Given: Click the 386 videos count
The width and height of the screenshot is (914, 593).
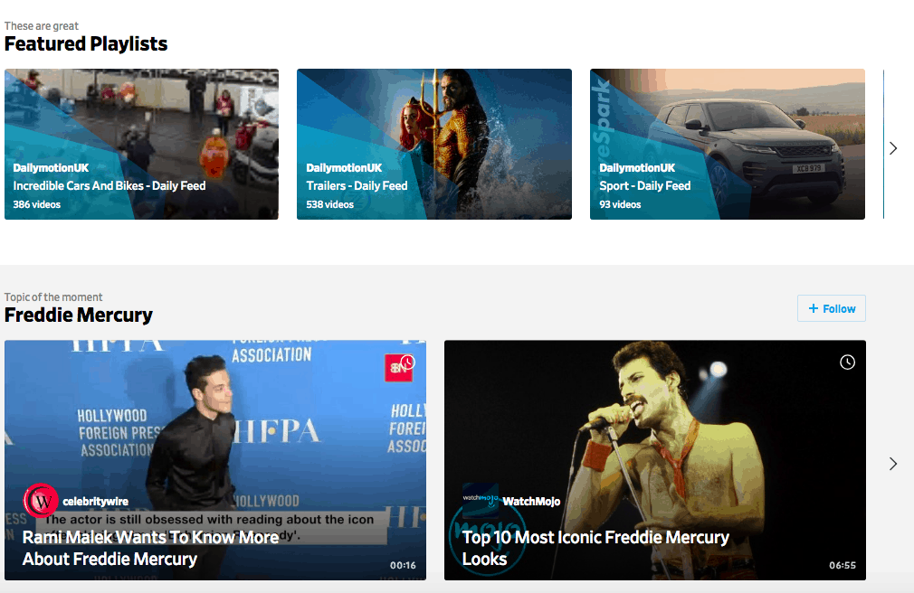Looking at the screenshot, I should click(x=37, y=204).
